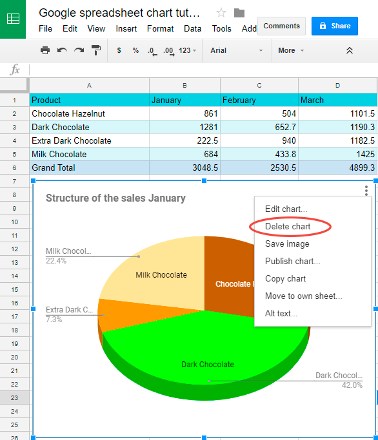This screenshot has height=440, width=378.
Task: Select column C header
Action: tap(259, 85)
